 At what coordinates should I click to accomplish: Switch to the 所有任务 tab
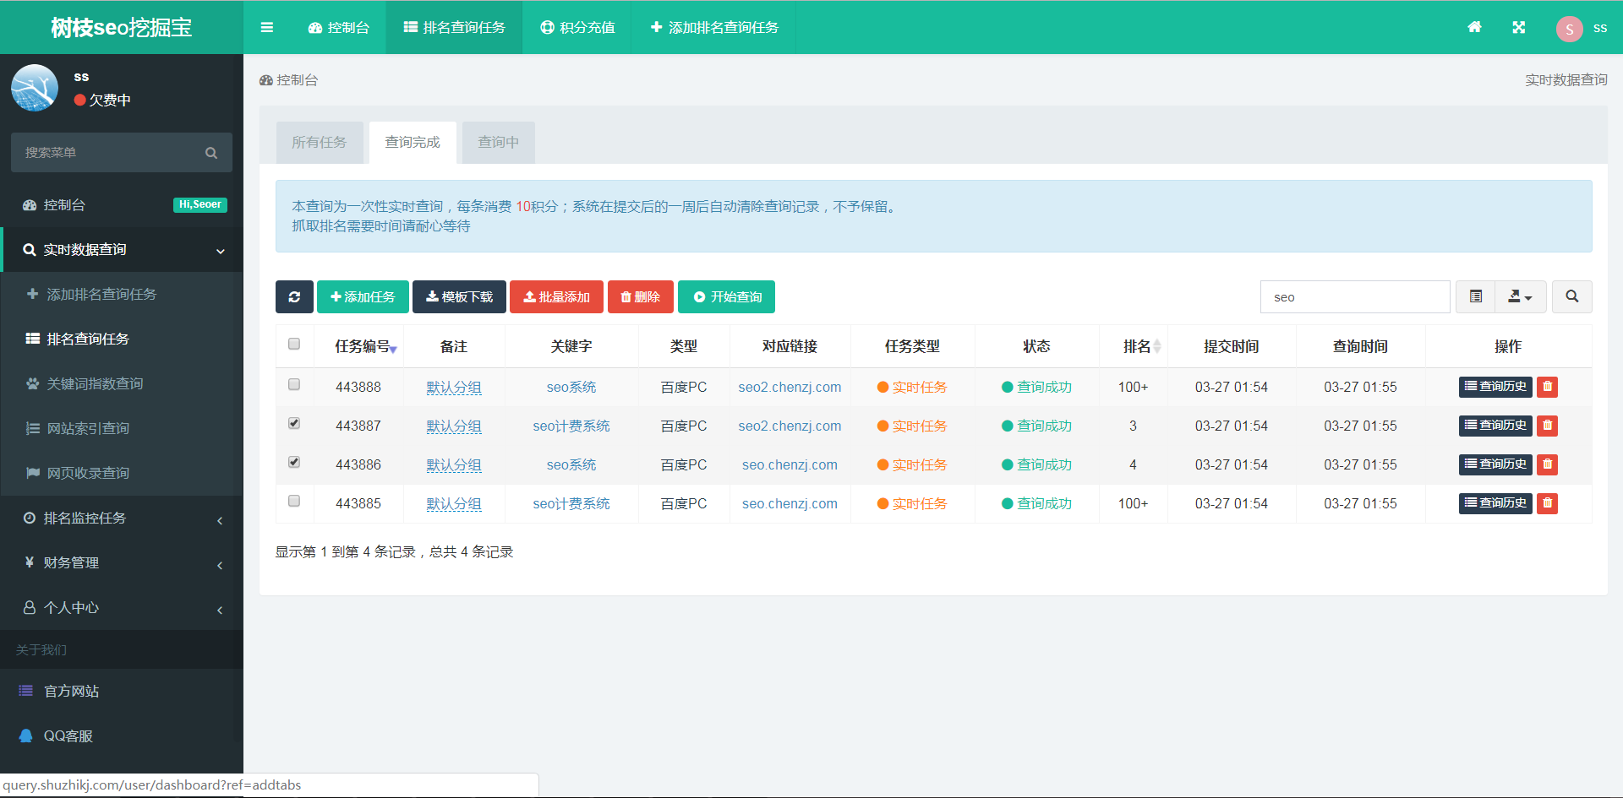[320, 143]
